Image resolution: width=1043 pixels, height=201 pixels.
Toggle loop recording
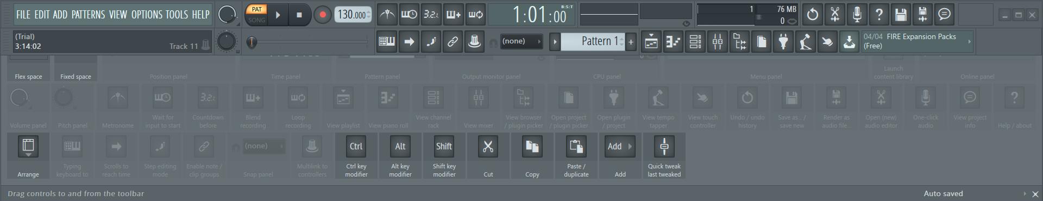tap(475, 15)
